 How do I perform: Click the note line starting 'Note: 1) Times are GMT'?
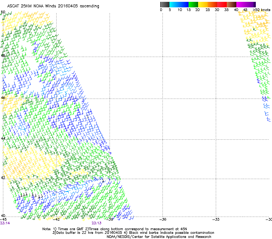(x=115, y=229)
